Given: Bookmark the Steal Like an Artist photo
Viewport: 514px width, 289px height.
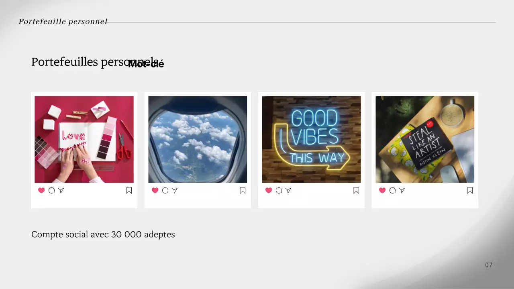Looking at the screenshot, I should coord(470,190).
